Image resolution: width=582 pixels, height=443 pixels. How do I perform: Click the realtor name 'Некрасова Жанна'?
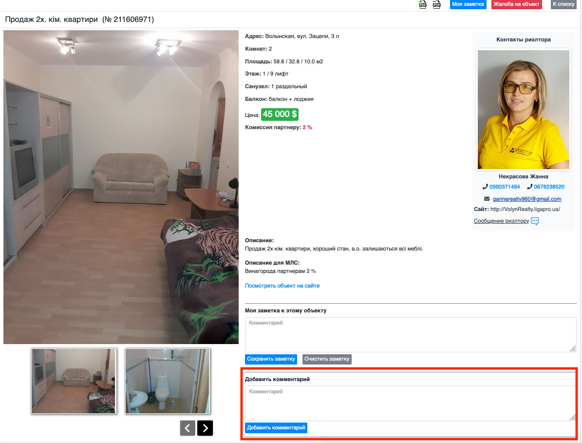pos(524,176)
